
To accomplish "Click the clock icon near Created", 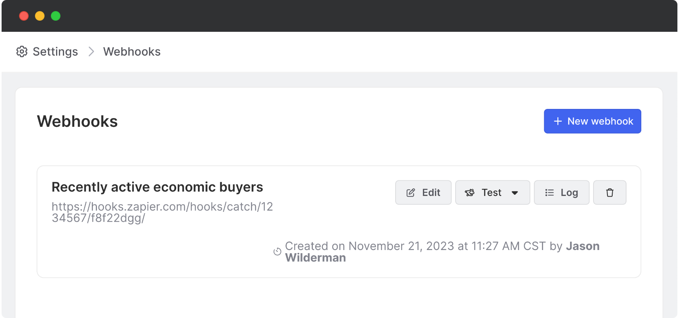I will [x=277, y=252].
